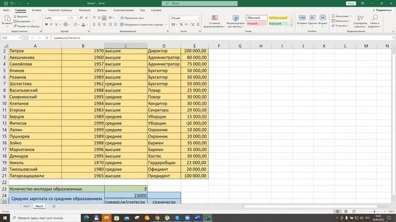Open the font size 11 dropdown
The height and width of the screenshot is (222, 396).
pos(77,18)
